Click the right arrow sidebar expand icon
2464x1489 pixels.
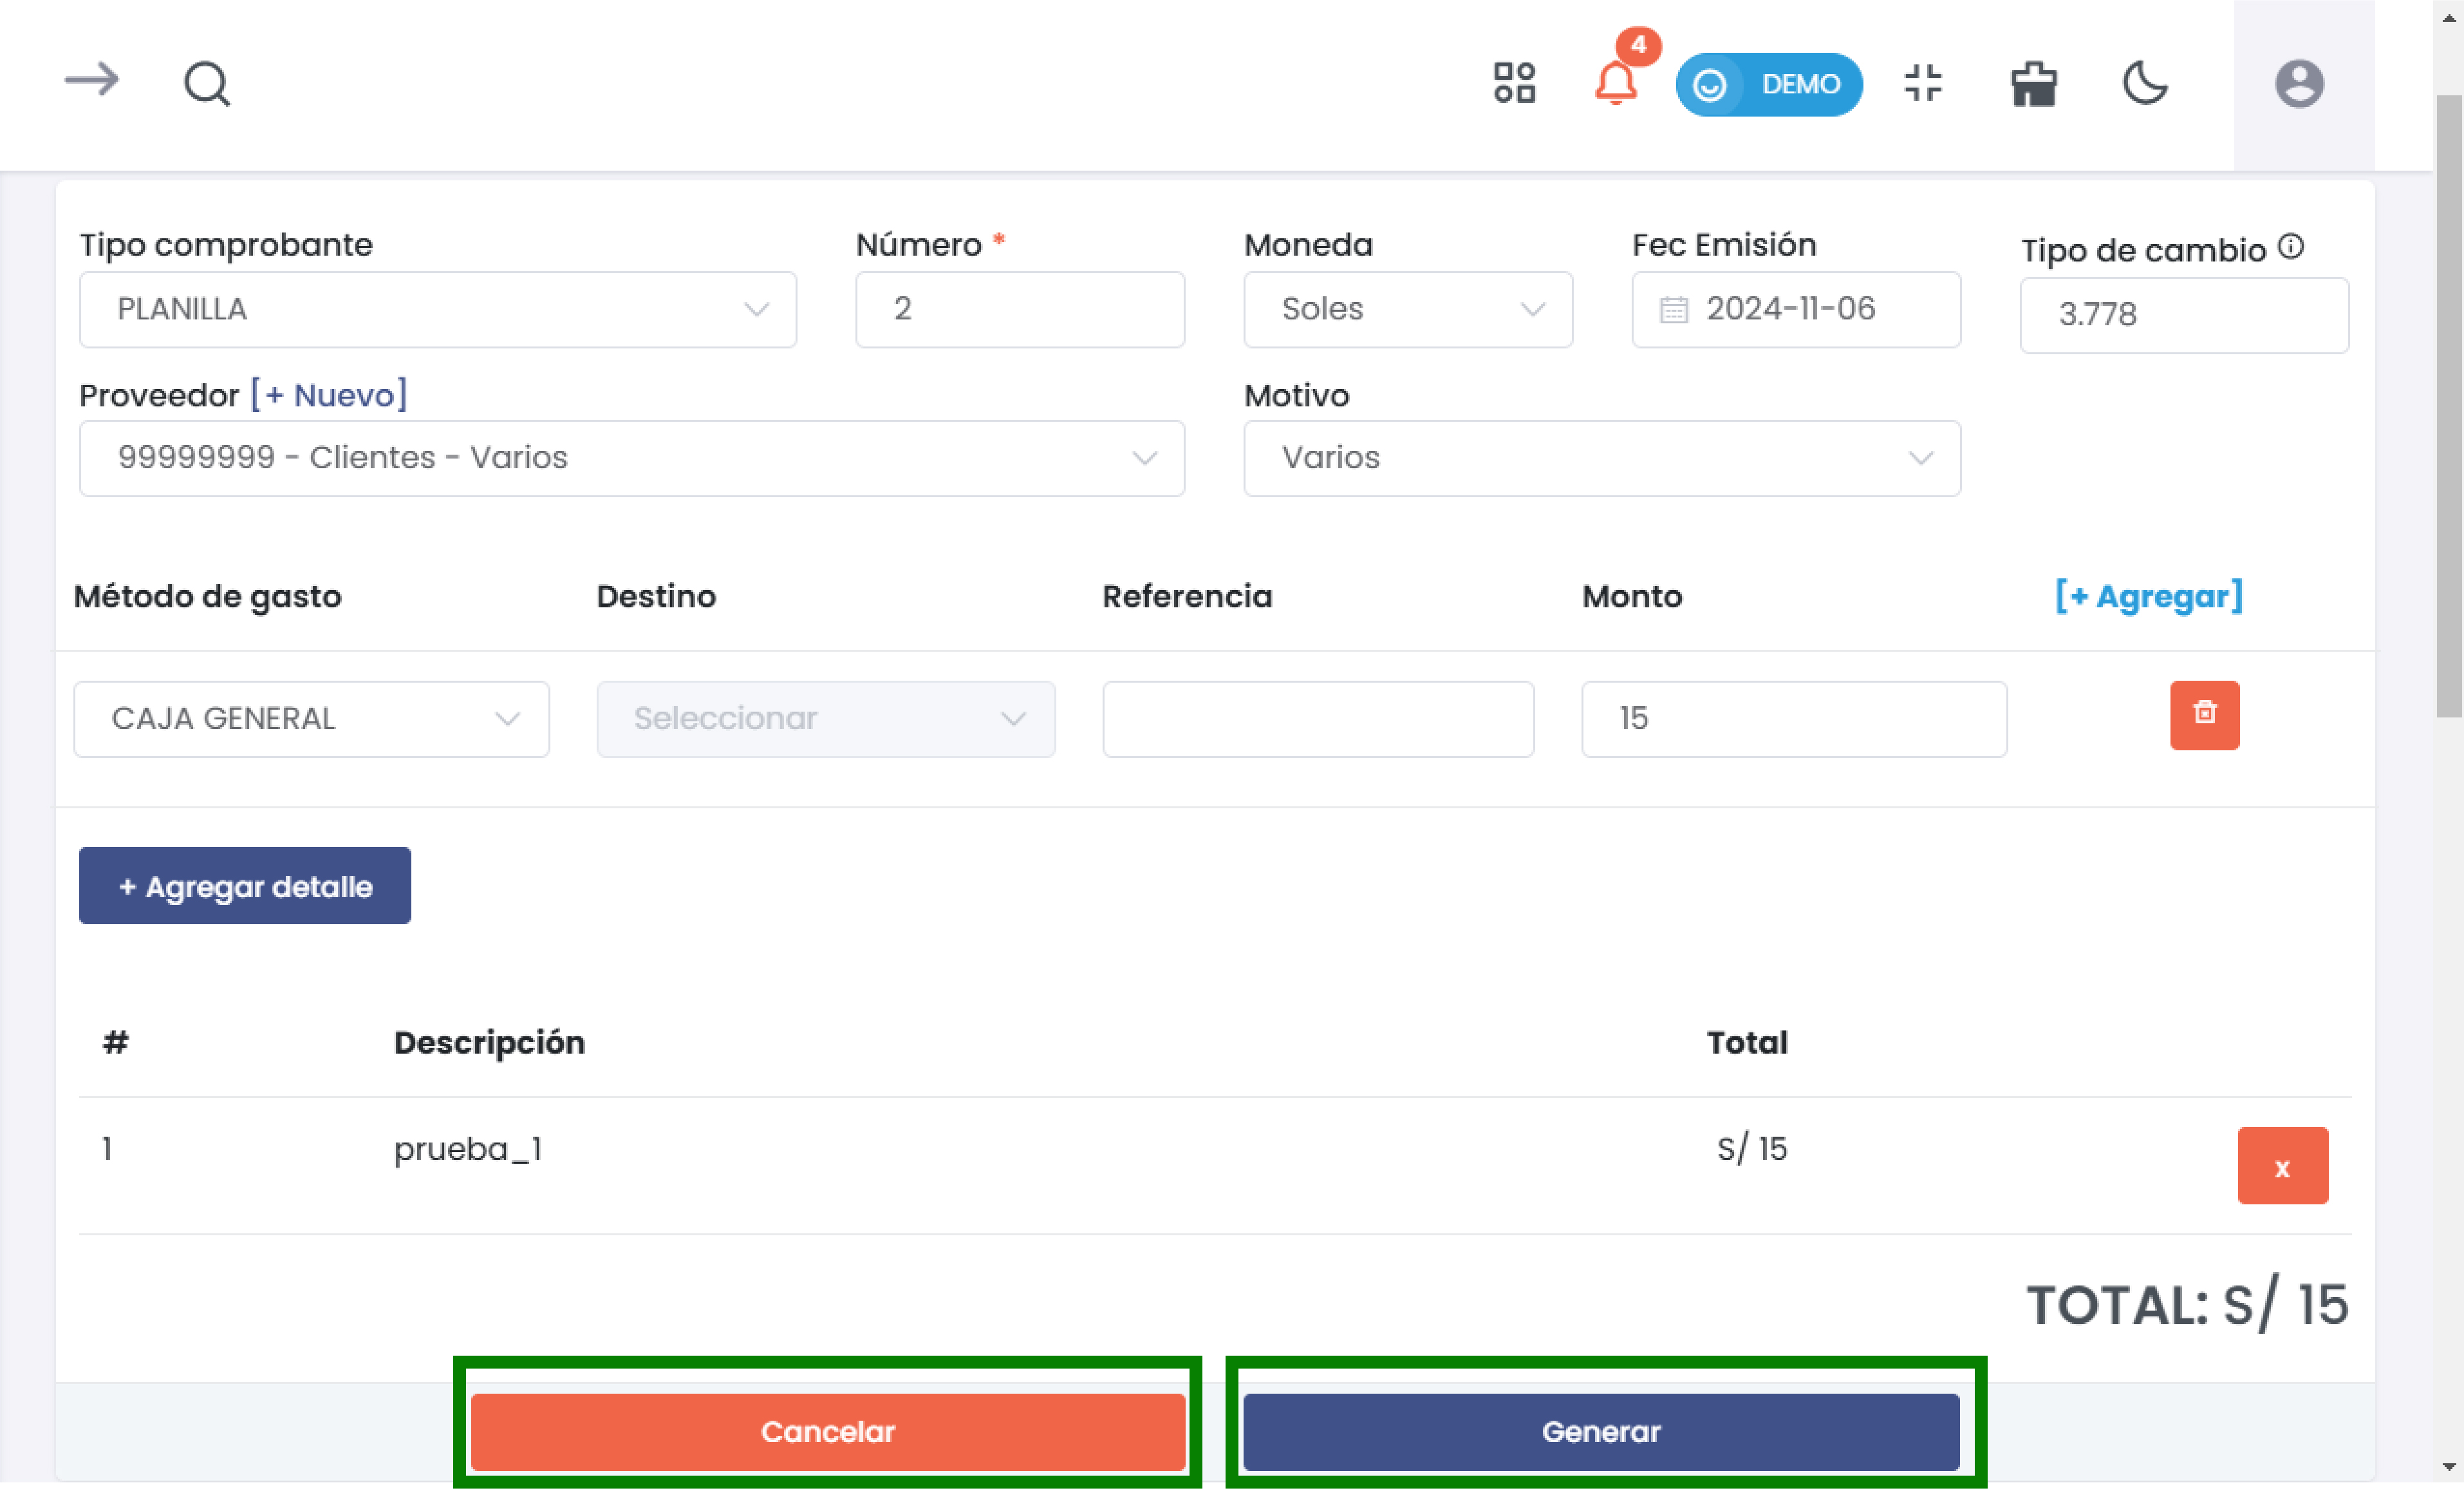pos(91,80)
